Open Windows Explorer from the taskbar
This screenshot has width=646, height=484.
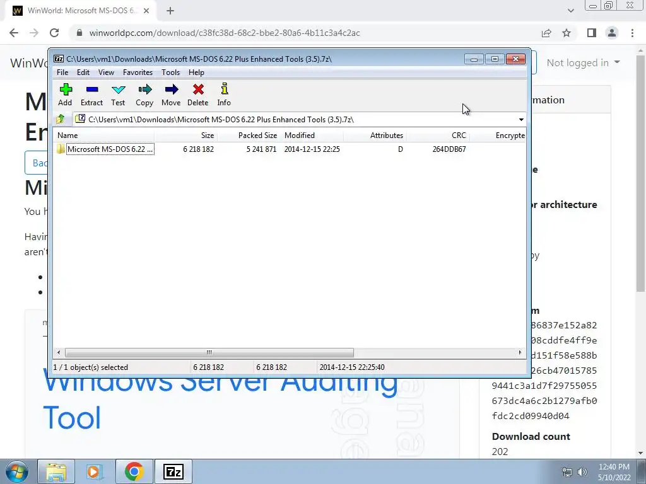click(x=56, y=471)
